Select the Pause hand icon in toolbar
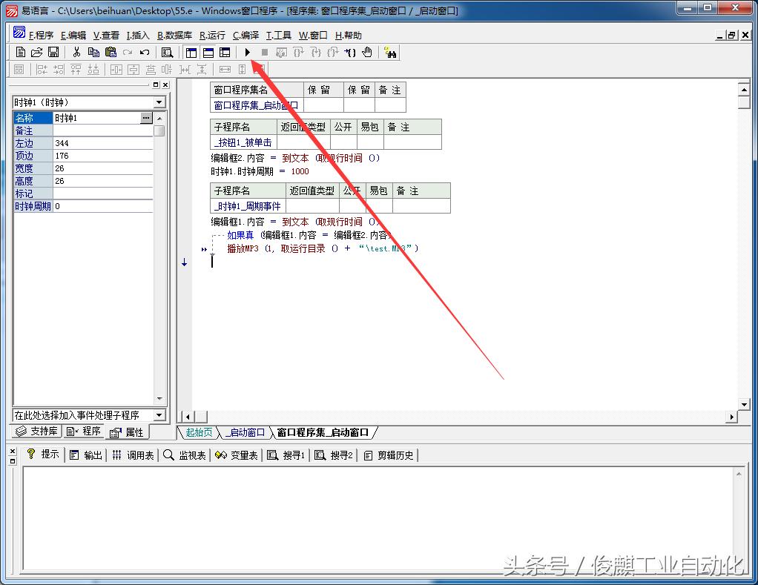This screenshot has height=585, width=758. 366,53
